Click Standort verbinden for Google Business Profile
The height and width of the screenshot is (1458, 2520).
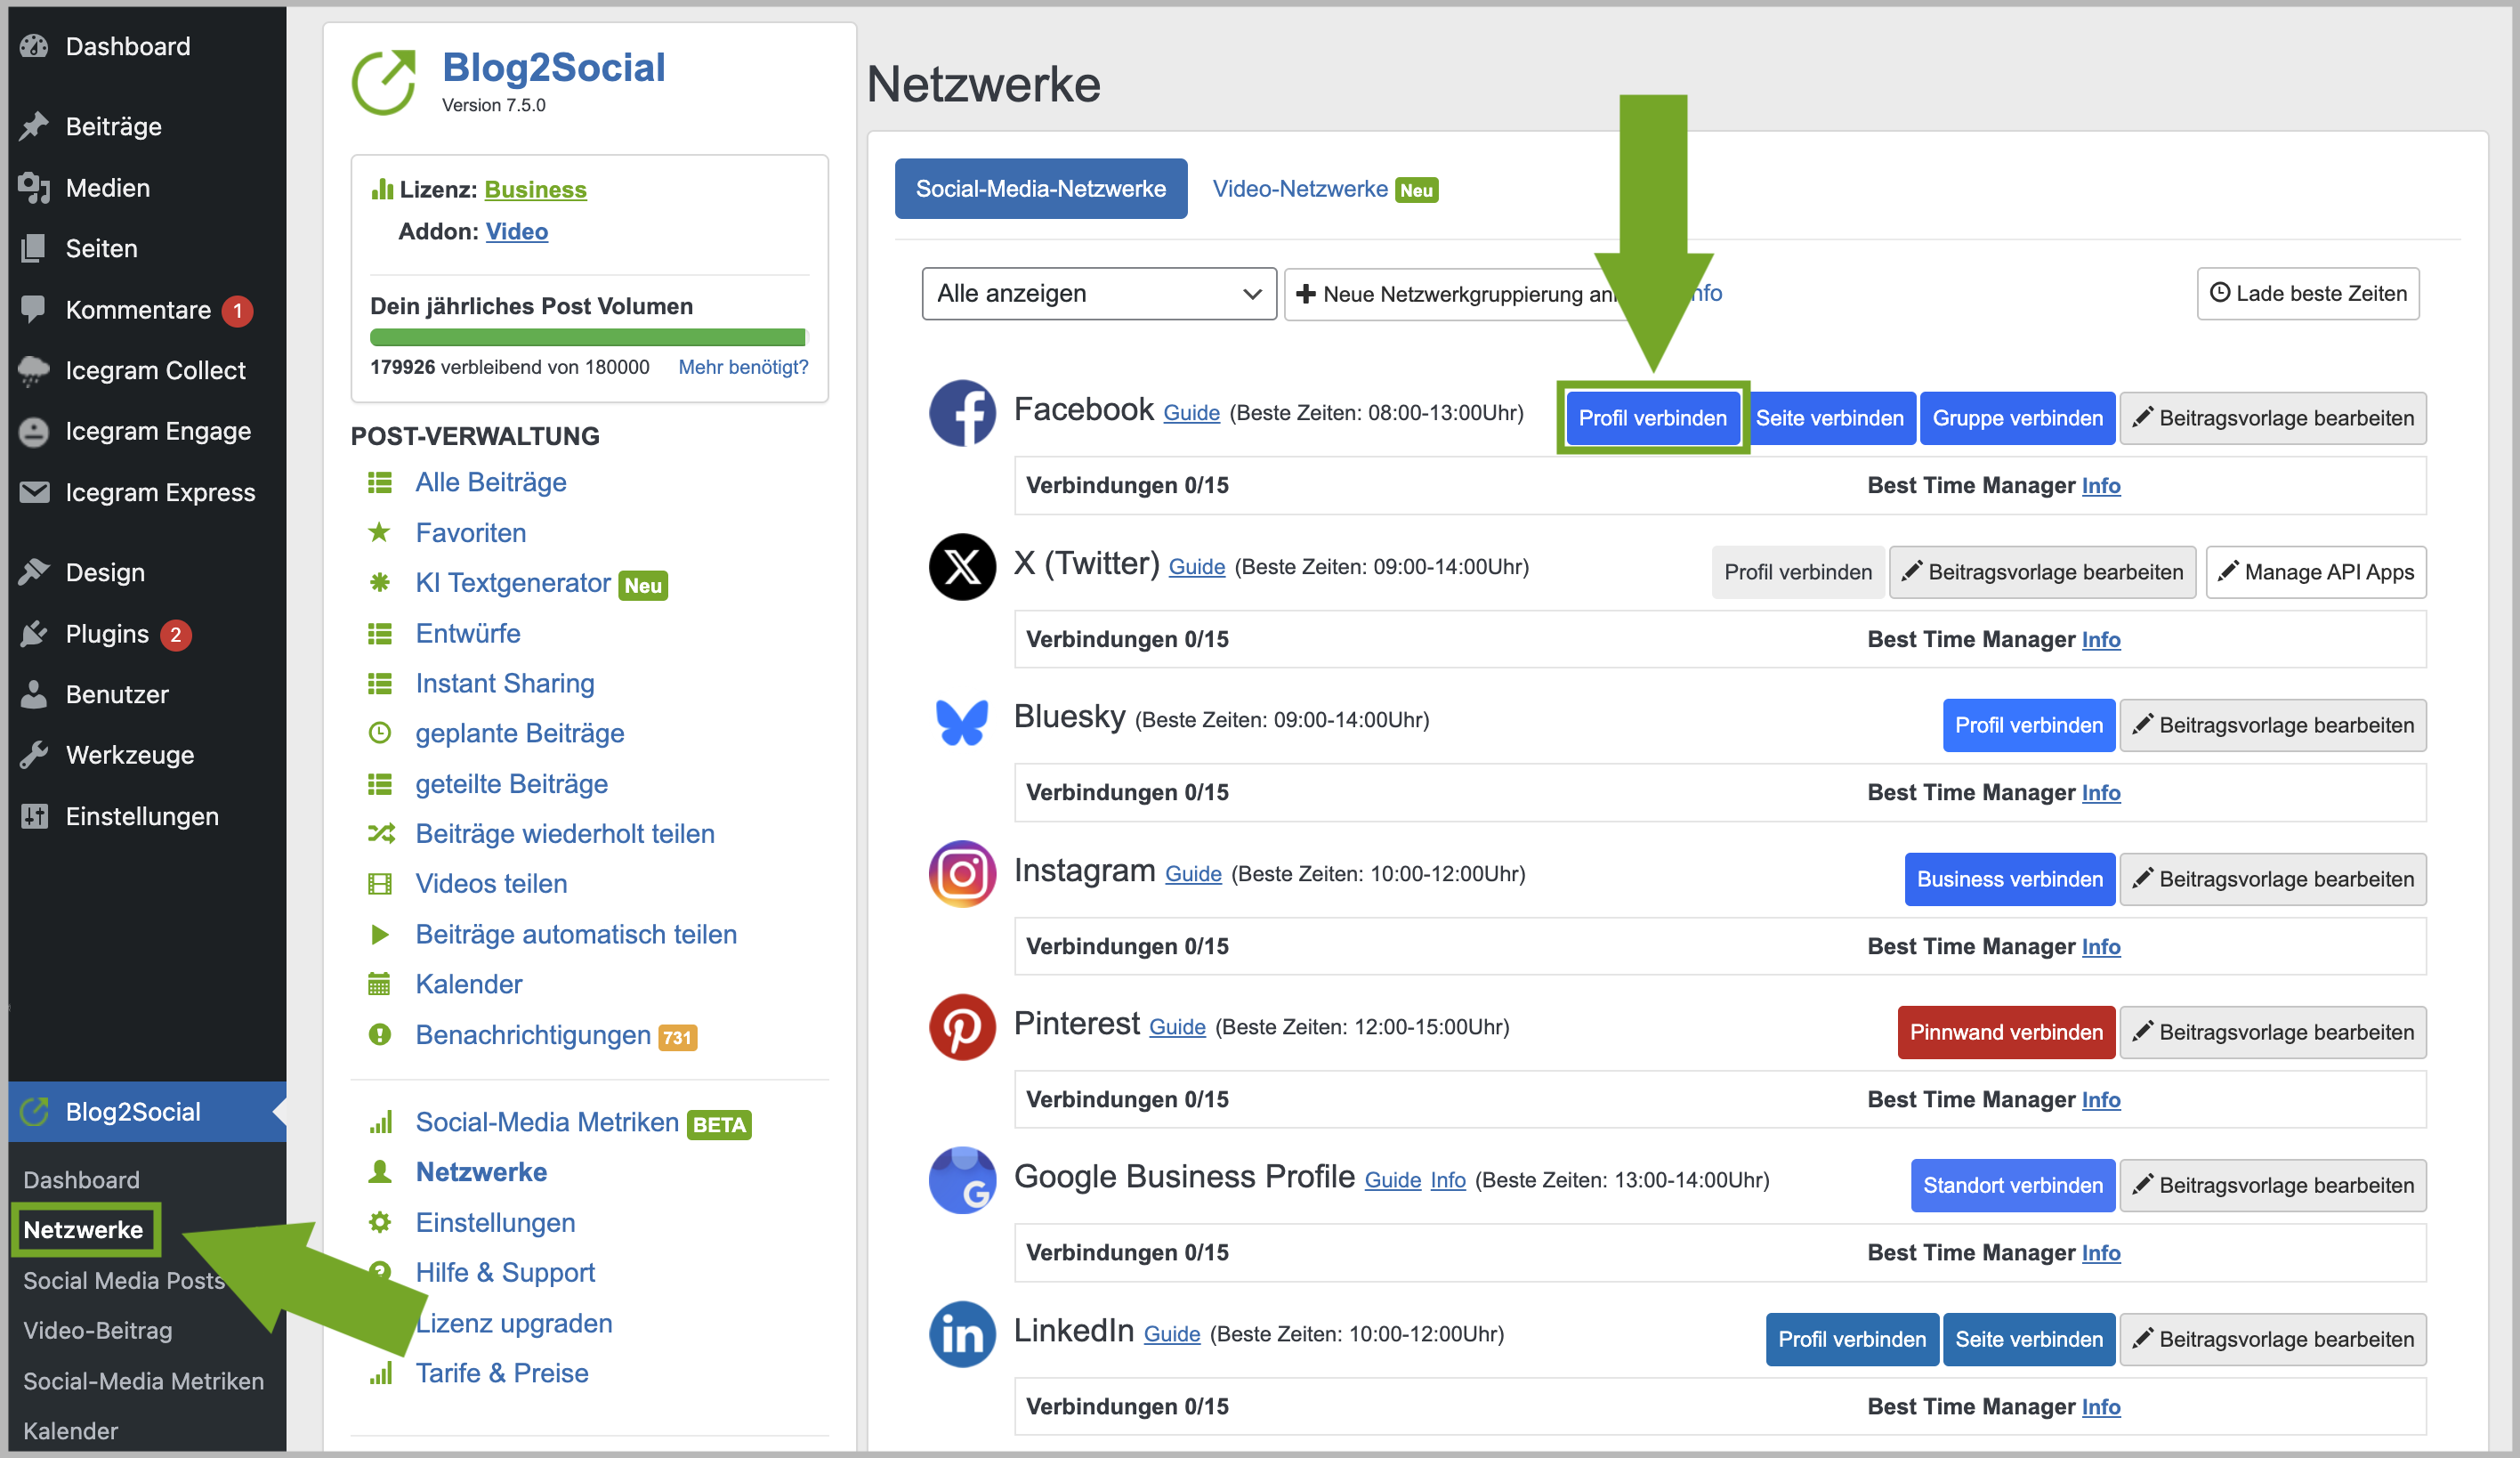click(2013, 1185)
